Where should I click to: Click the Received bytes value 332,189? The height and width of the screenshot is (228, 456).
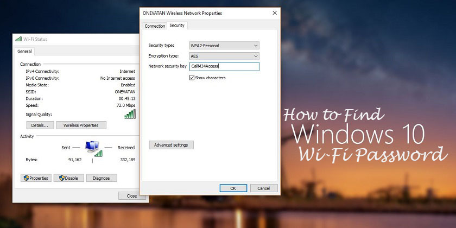128,160
